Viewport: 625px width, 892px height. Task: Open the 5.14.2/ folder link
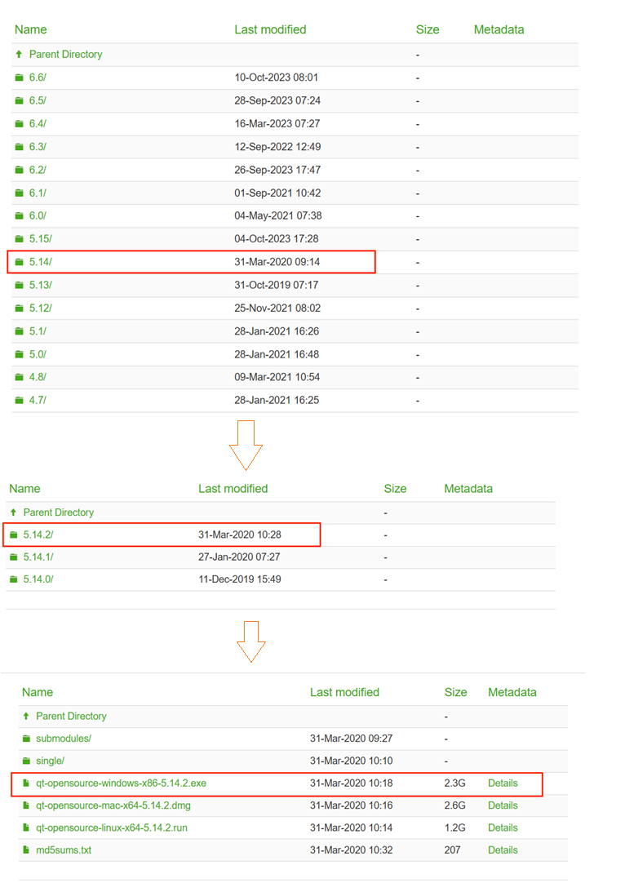[x=38, y=535]
